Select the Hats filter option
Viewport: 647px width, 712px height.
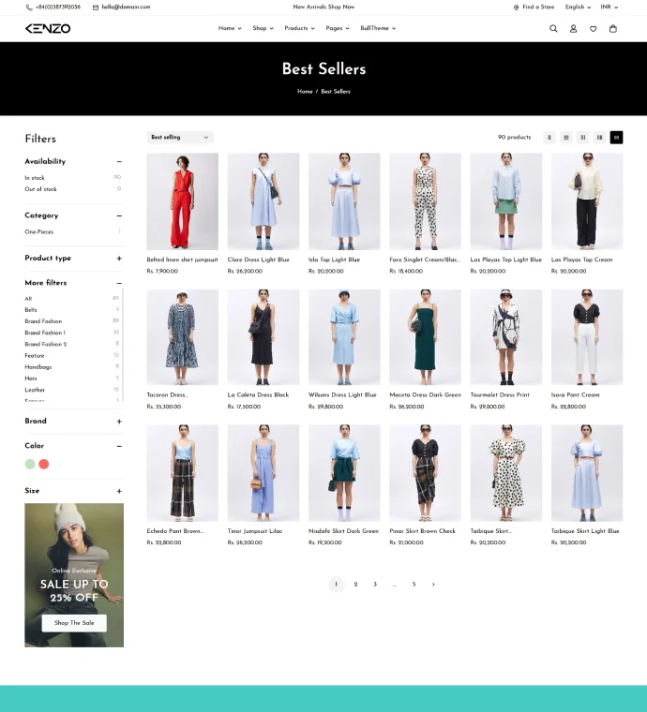click(x=31, y=378)
